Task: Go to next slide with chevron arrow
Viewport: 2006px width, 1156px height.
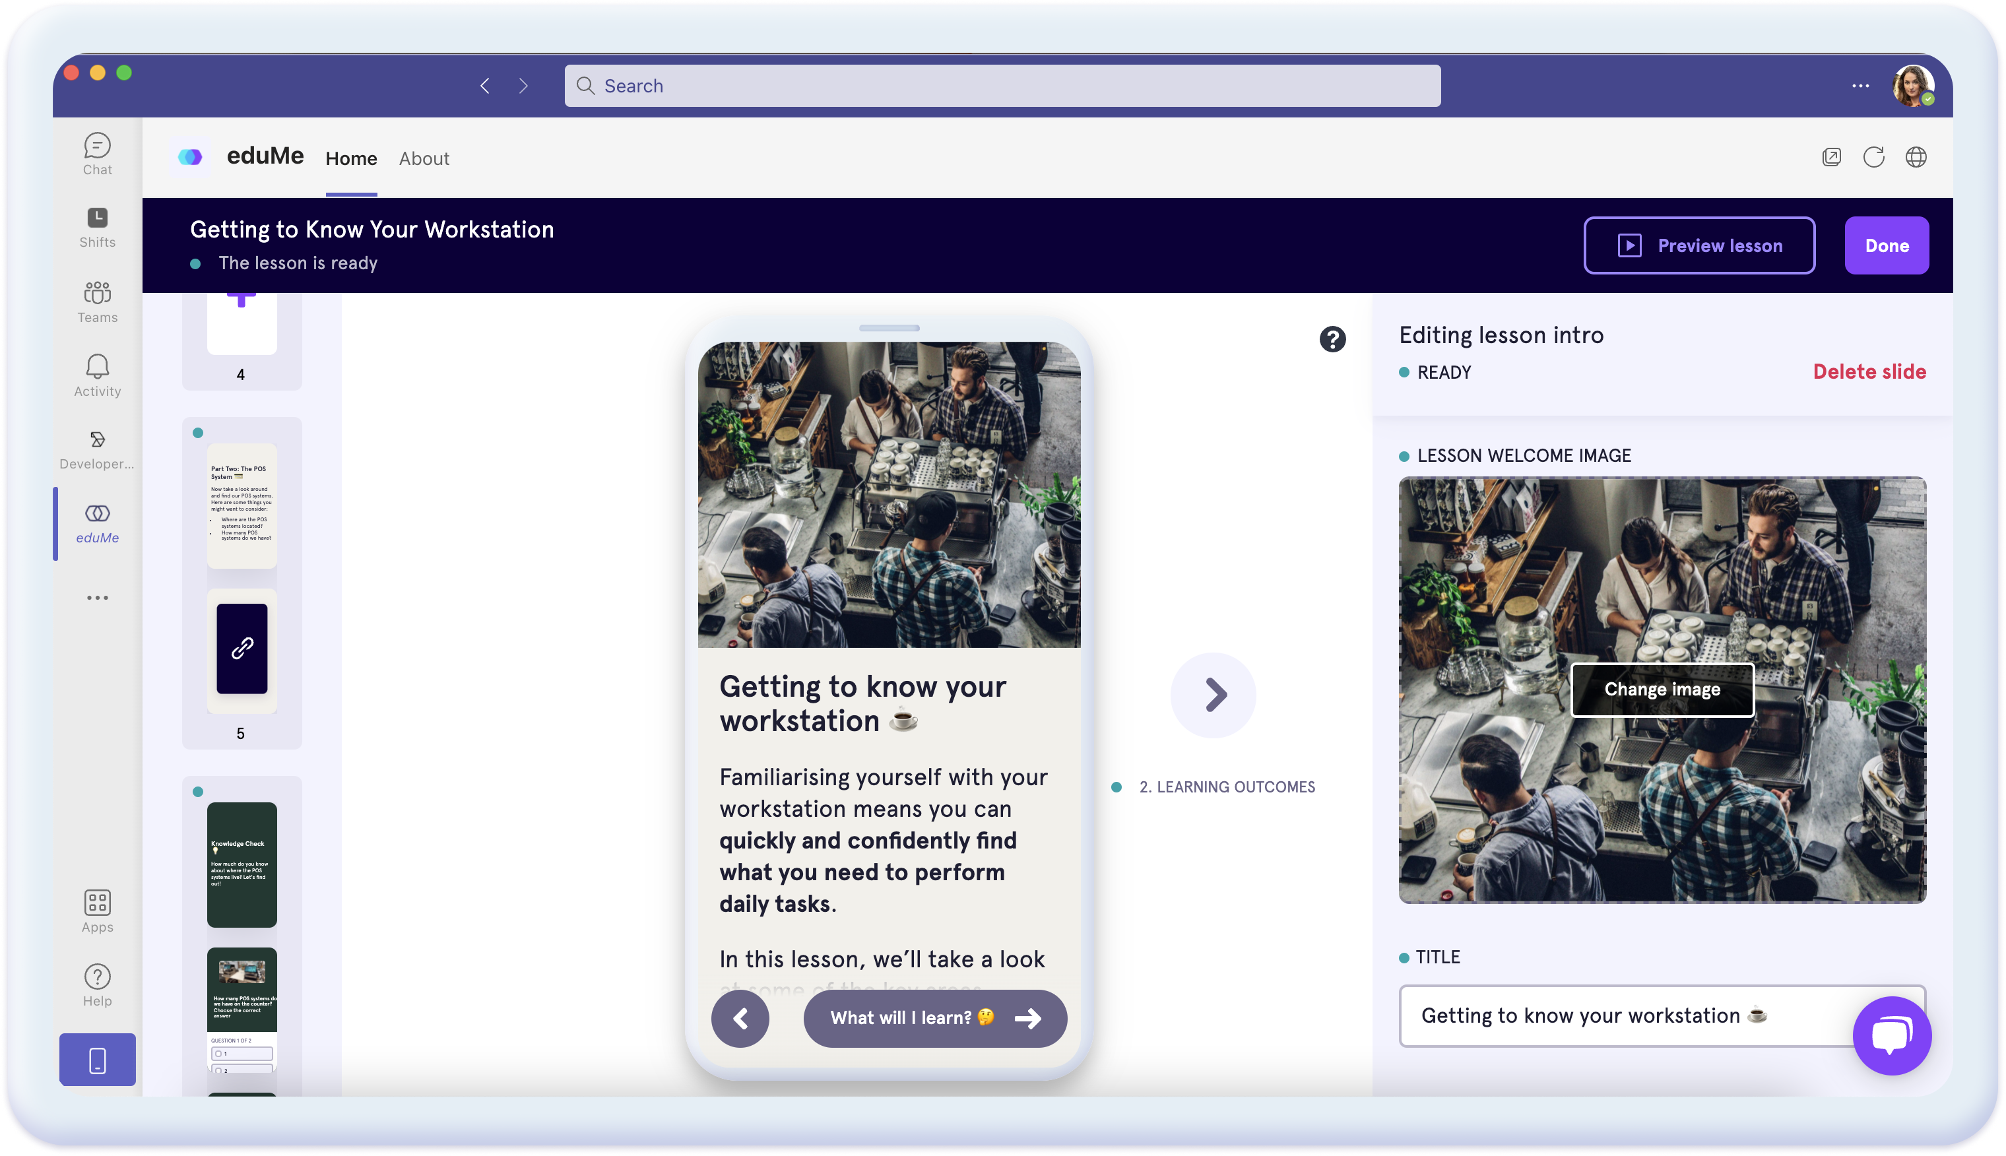Action: click(1213, 695)
